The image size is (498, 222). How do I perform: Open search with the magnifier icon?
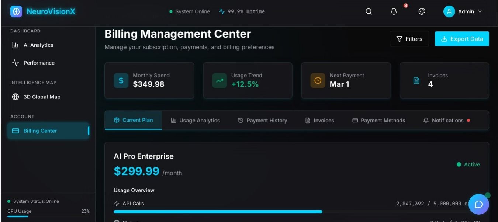pos(369,11)
